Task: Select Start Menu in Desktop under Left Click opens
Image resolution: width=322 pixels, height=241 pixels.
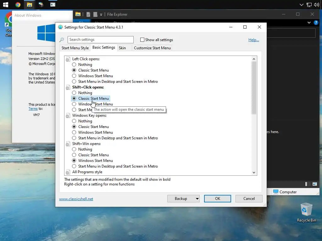Action: click(74, 82)
